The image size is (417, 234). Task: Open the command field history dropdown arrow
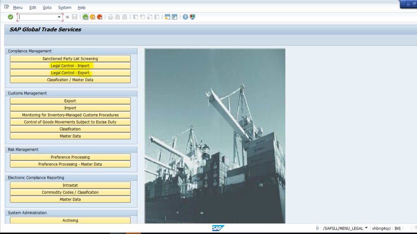(x=59, y=17)
